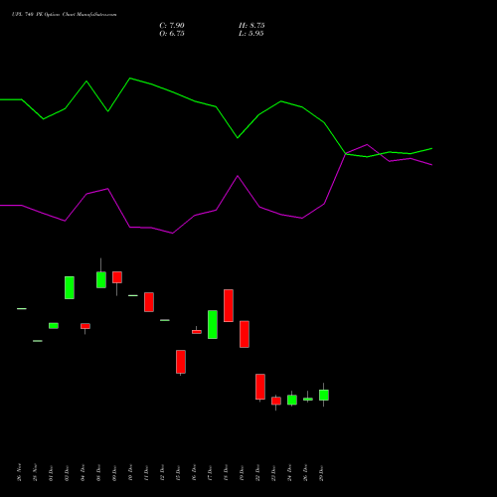Click the '11 Dec' date axis label

[x=146, y=472]
